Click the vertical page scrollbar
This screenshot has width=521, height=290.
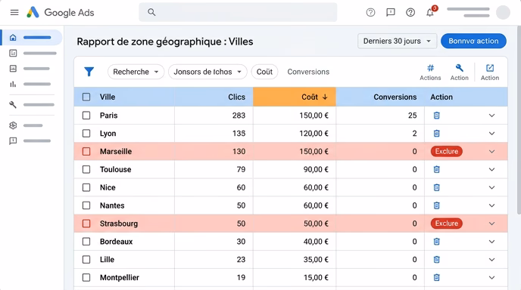point(519,119)
